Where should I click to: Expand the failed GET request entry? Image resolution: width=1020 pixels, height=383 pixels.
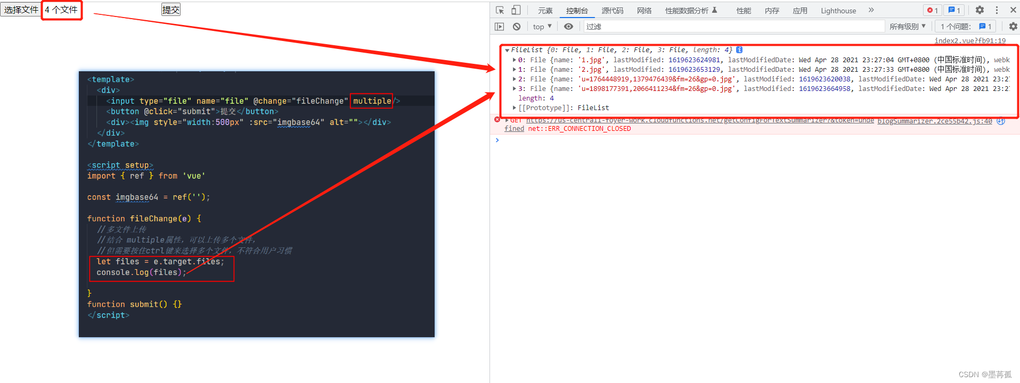(507, 120)
